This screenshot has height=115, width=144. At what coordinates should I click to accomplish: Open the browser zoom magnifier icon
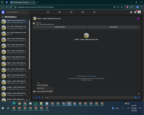pyautogui.click(x=118, y=7)
